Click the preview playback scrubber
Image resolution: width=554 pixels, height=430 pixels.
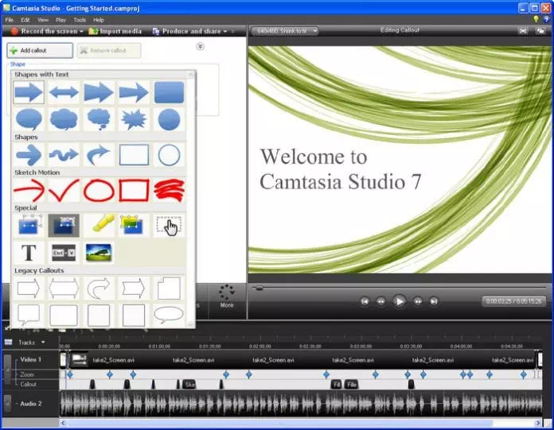tap(259, 289)
